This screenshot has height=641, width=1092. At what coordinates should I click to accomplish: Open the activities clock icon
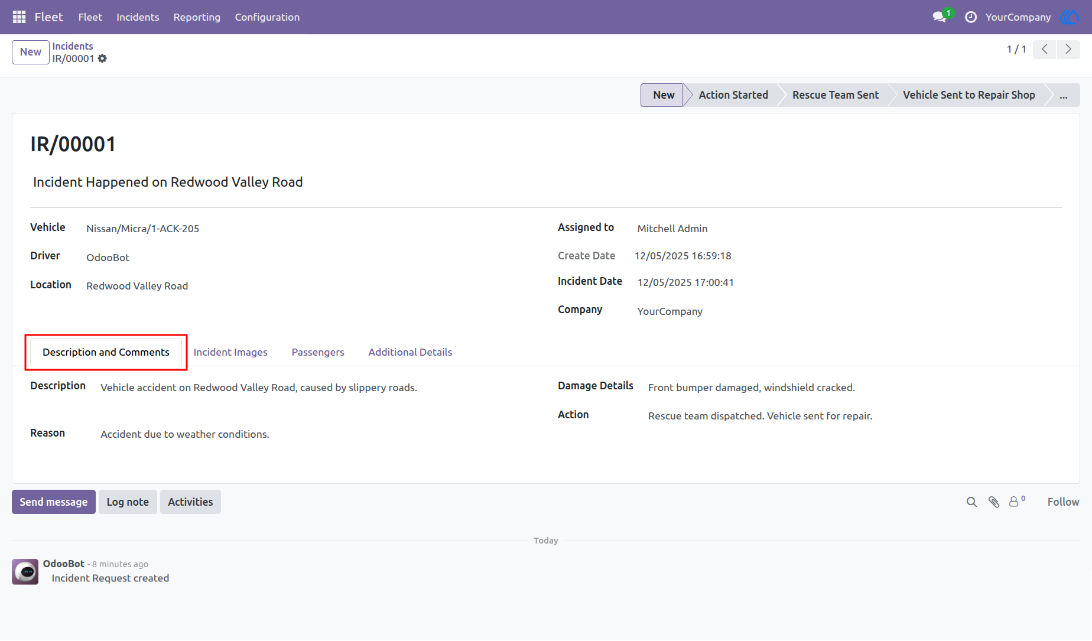(970, 17)
